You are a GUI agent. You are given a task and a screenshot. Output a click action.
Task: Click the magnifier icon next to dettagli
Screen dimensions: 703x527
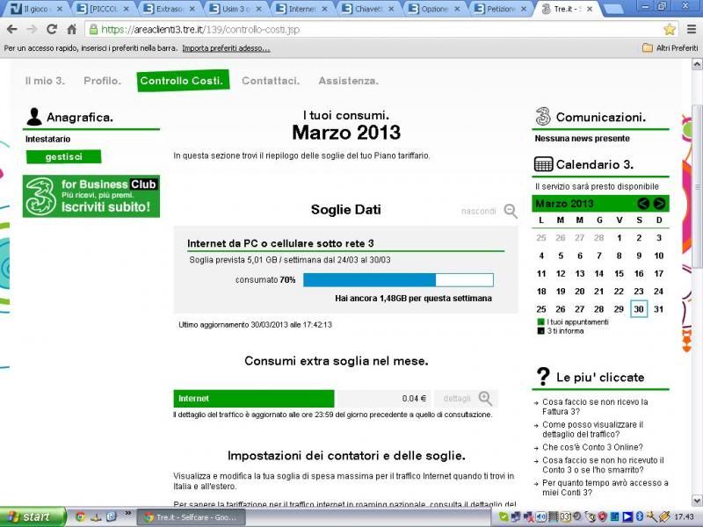(x=486, y=398)
